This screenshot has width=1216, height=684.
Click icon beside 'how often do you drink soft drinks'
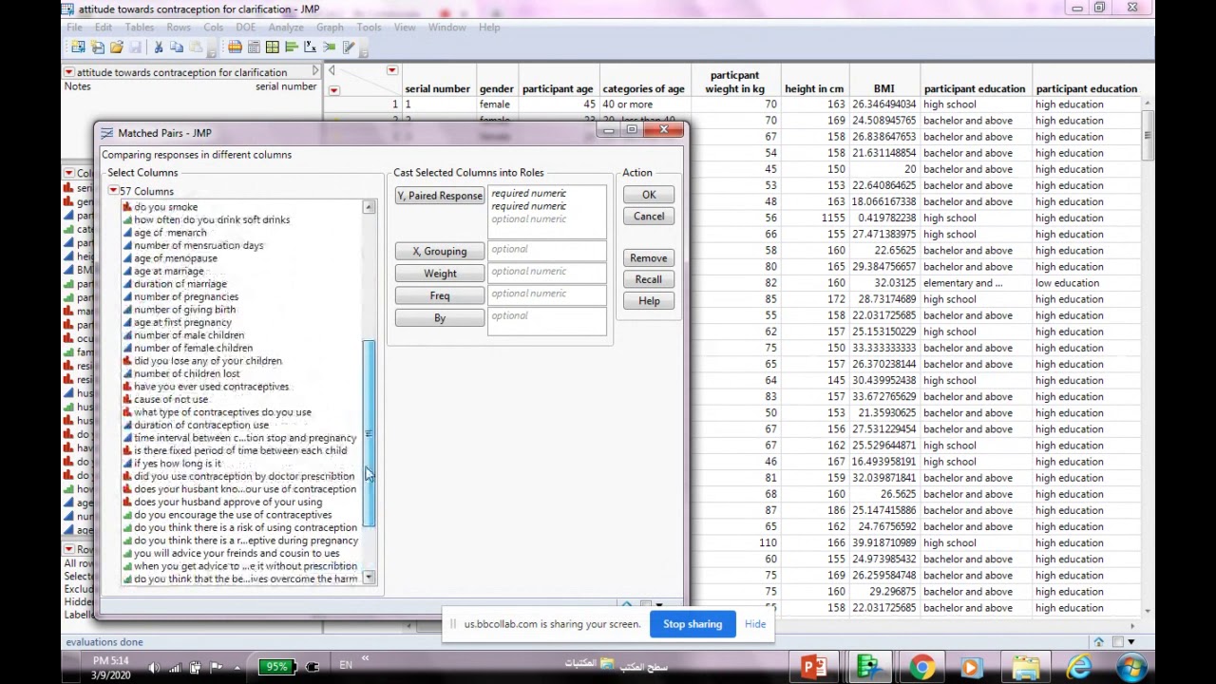(x=127, y=219)
